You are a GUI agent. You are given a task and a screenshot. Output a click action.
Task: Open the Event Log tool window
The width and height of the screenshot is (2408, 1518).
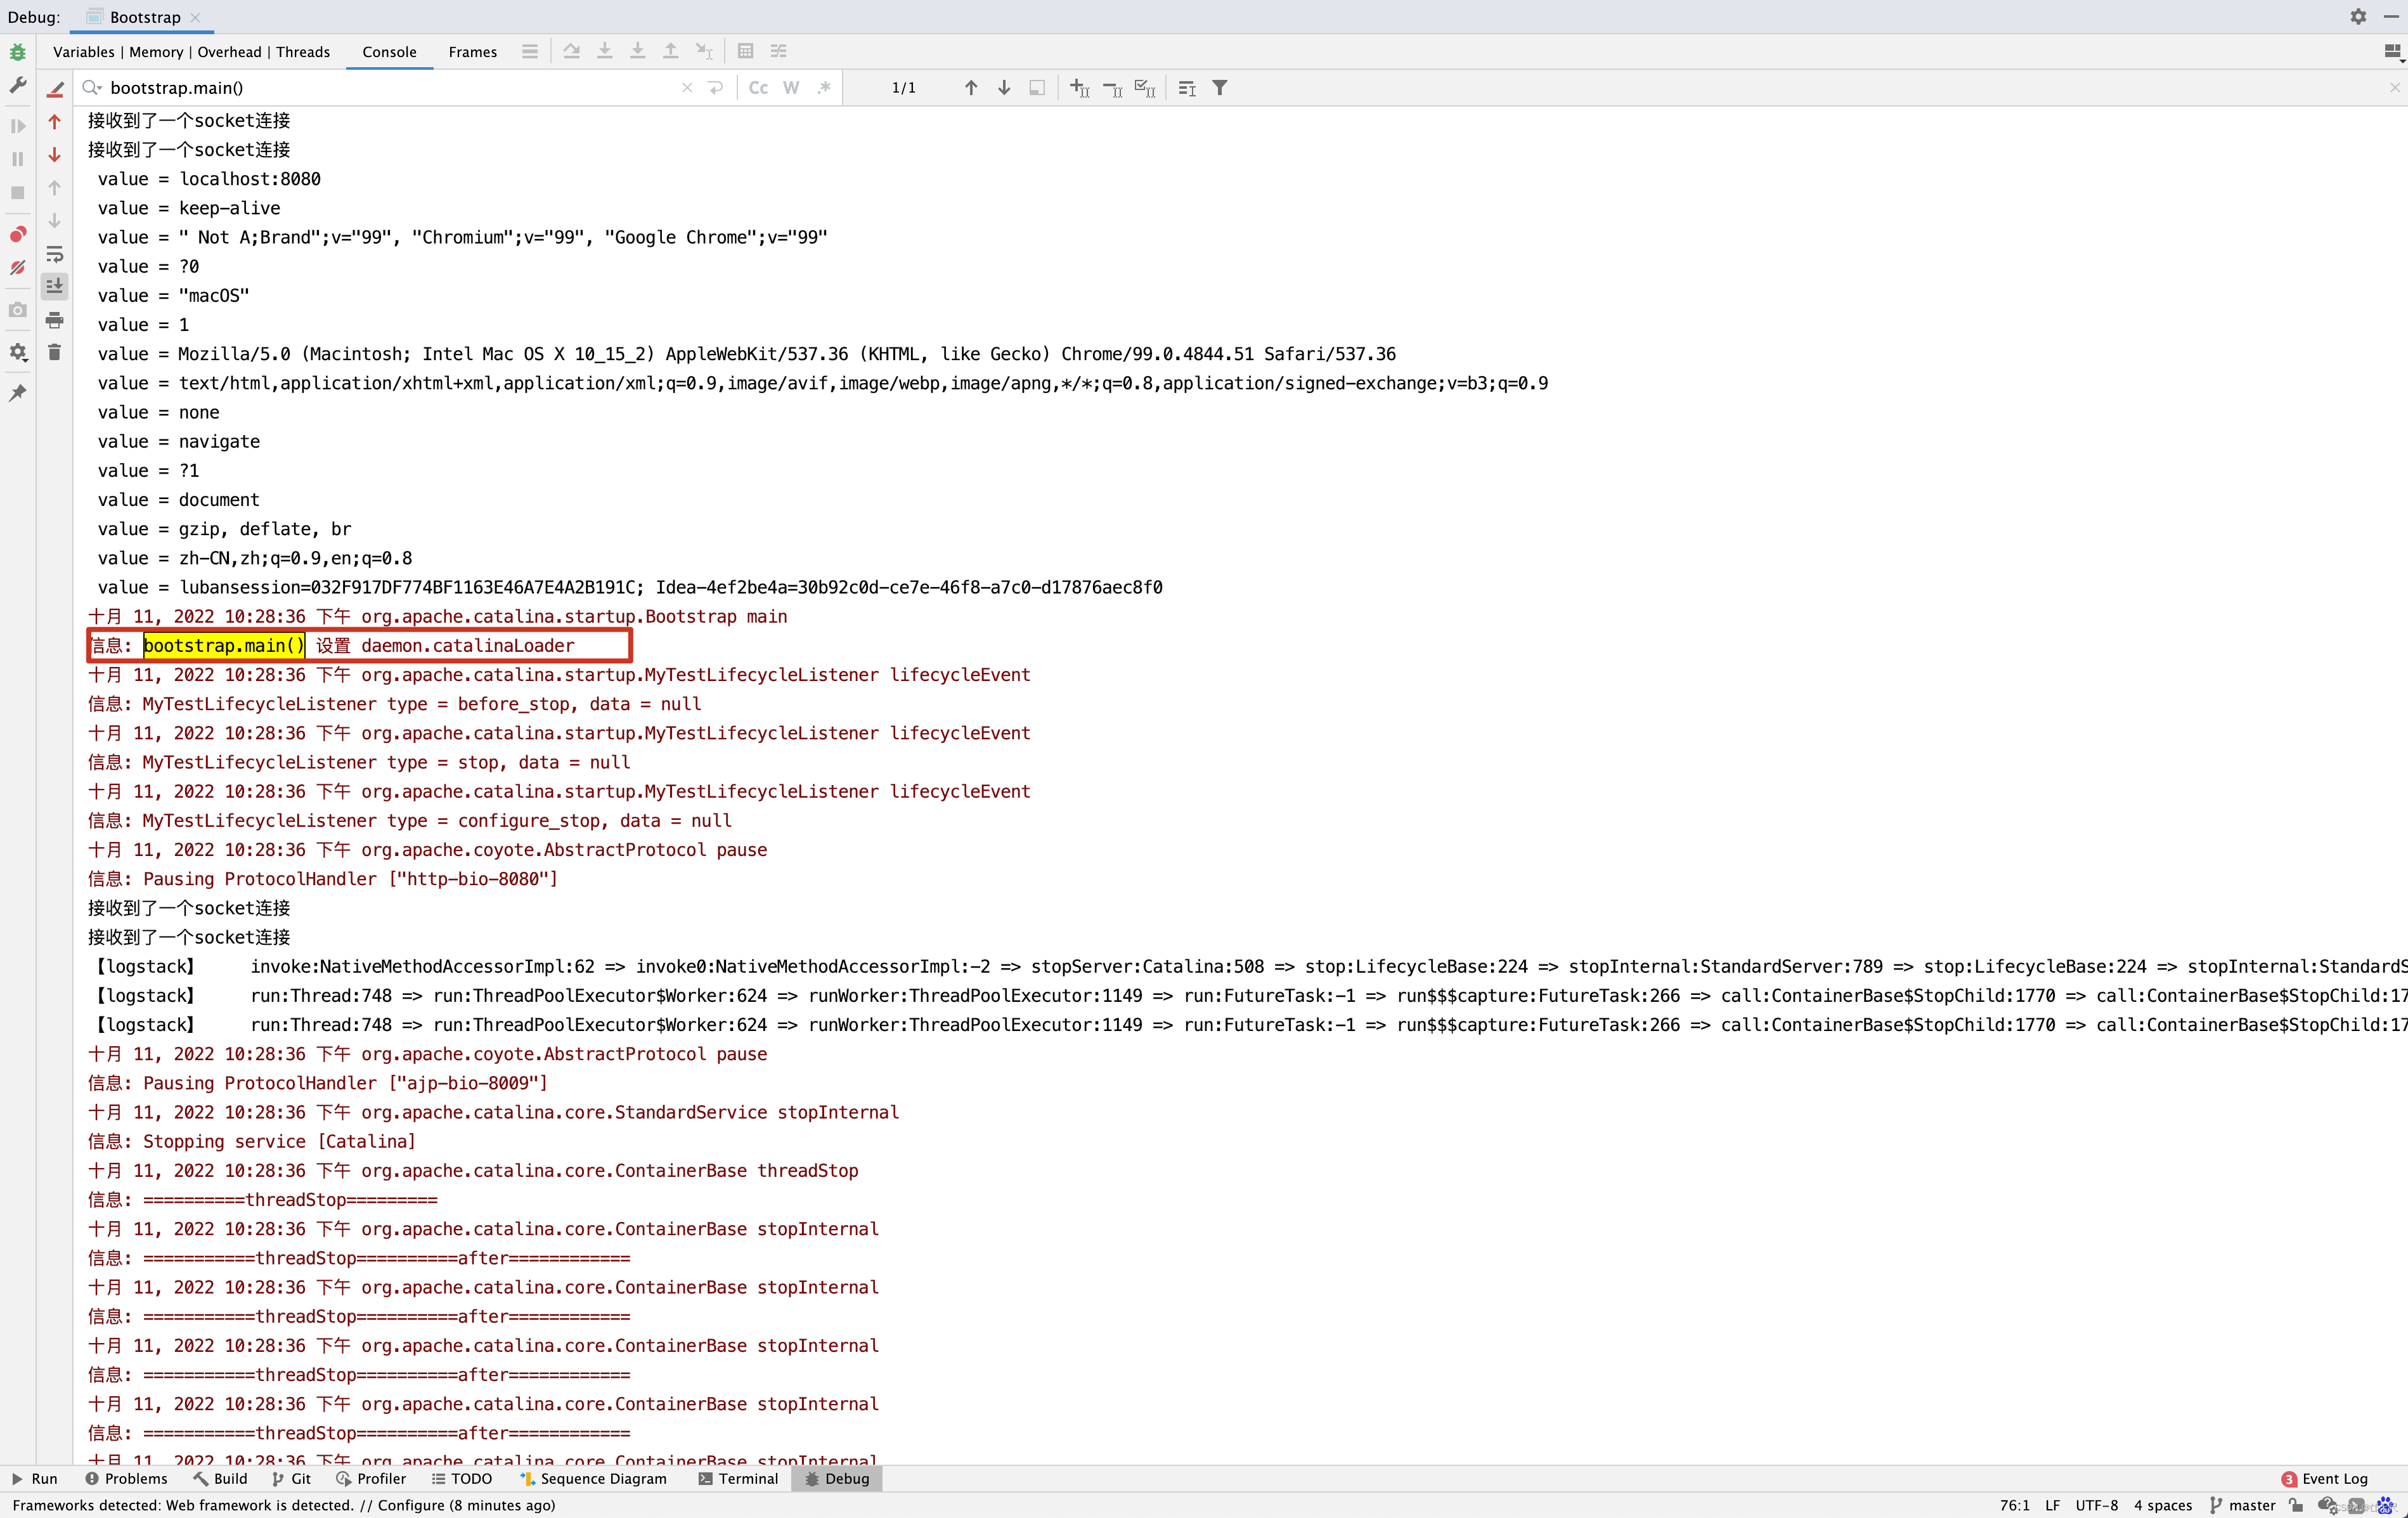[x=2324, y=1479]
